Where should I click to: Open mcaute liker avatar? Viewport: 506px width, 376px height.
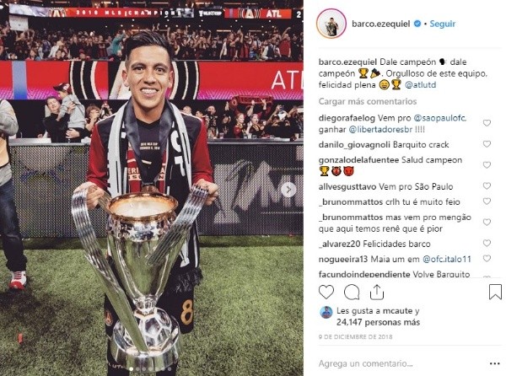coord(326,313)
